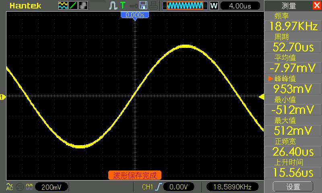Click the waveform memory overview bar
Image resolution: width=322 pixels, height=193 pixels.
185,6
